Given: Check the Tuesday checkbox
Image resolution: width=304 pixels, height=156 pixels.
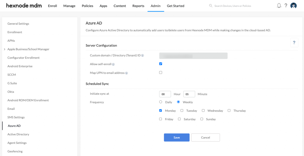Looking at the screenshot, I should 182,111.
